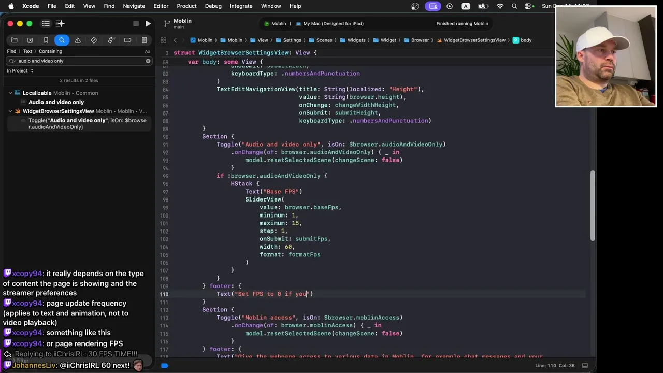Open the File menu

point(52,6)
